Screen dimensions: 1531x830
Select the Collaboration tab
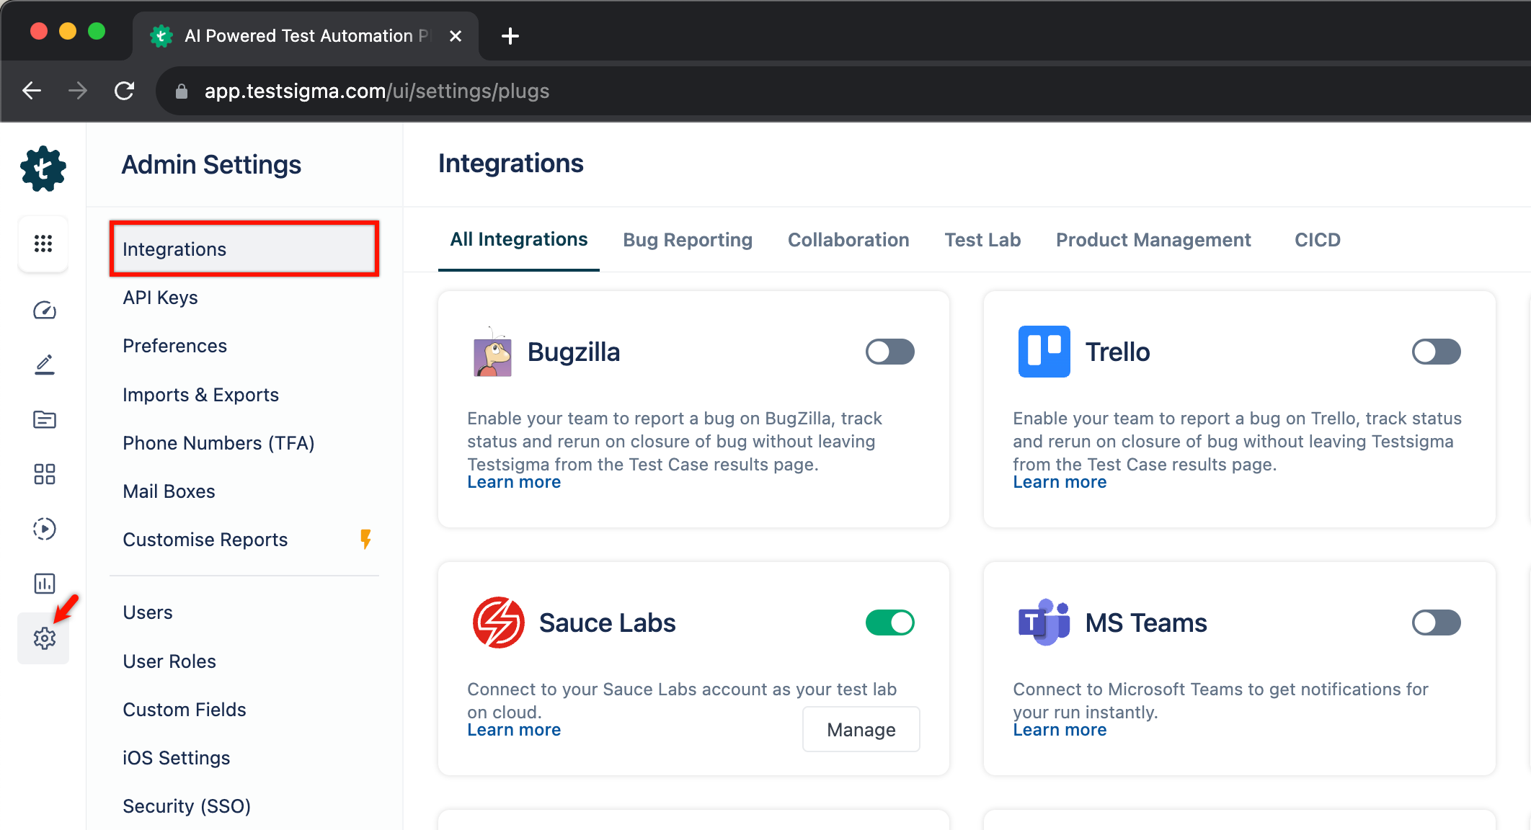tap(848, 239)
